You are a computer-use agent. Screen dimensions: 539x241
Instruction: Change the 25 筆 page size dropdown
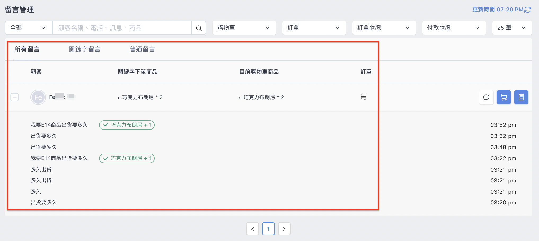click(512, 28)
